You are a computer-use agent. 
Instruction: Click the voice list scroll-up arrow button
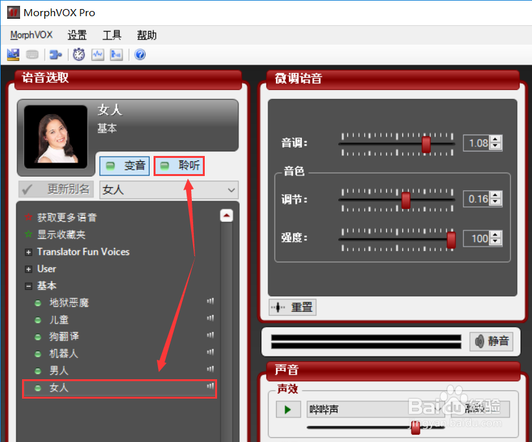[x=226, y=215]
